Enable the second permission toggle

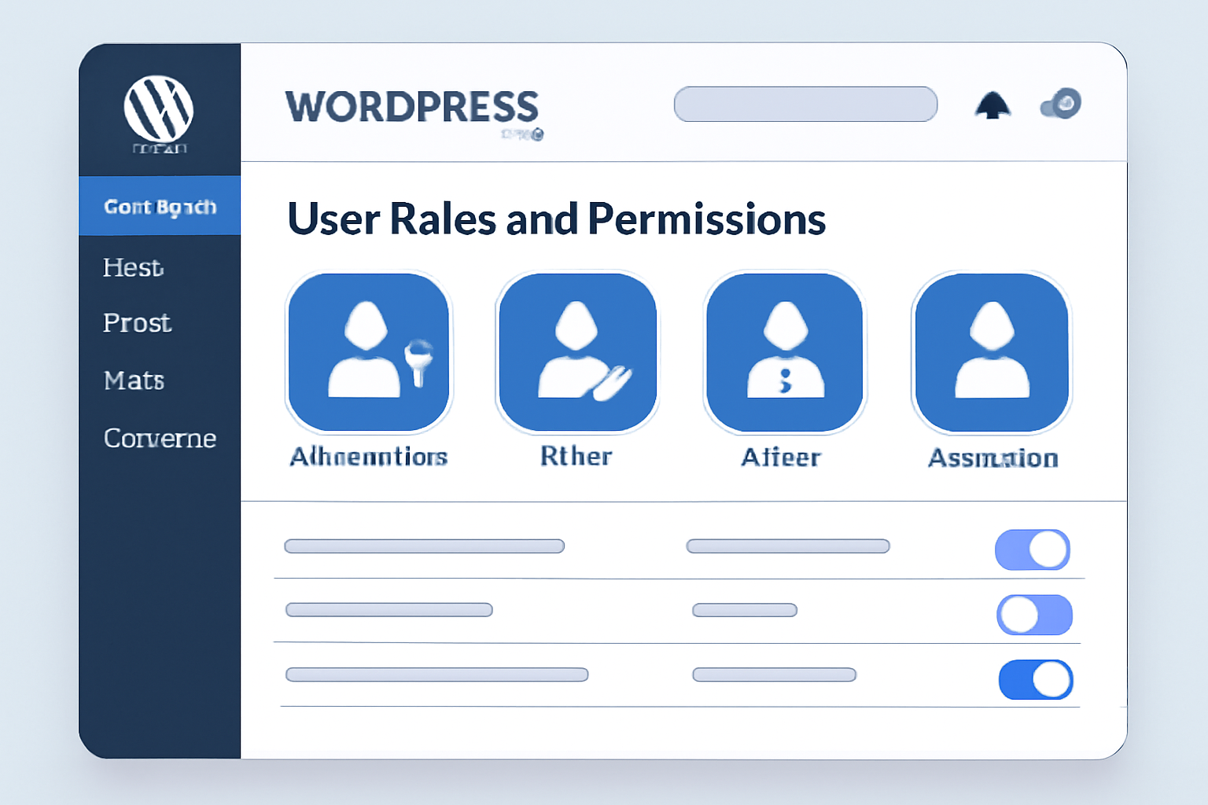click(1035, 615)
